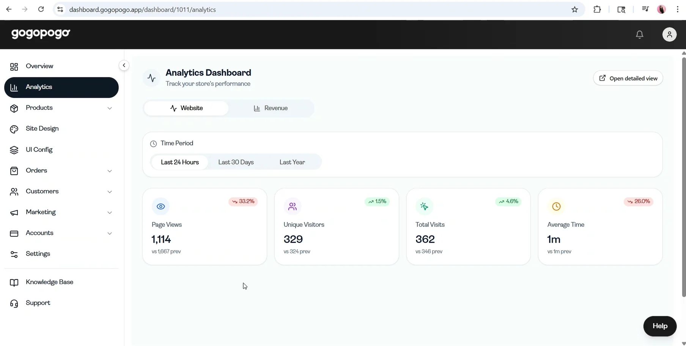Click the Help button
This screenshot has height=346, width=686.
pos(660,326)
